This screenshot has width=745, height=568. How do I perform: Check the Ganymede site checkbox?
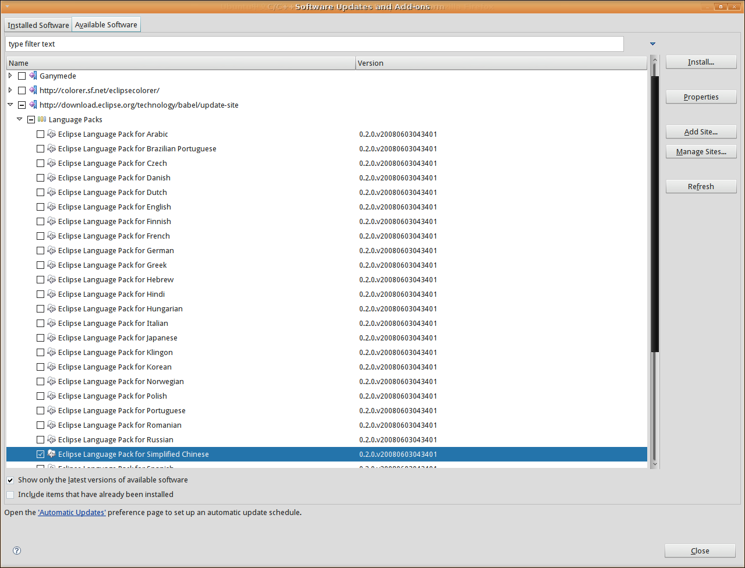tap(22, 76)
